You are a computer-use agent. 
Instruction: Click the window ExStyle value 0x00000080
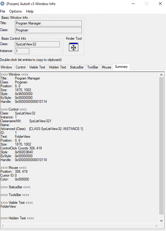tap(24, 98)
